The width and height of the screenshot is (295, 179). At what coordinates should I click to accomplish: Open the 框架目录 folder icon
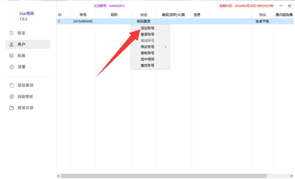pos(12,108)
